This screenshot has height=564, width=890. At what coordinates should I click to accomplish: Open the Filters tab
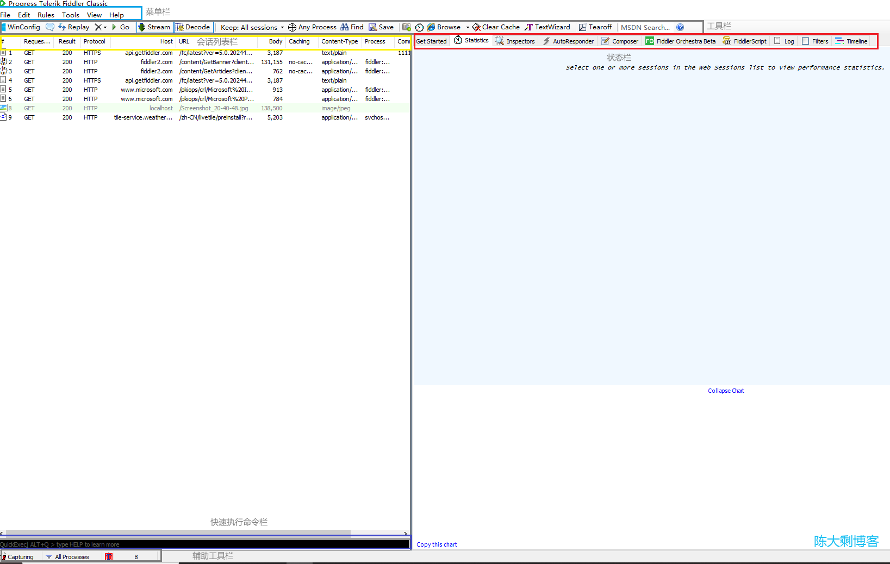click(815, 41)
